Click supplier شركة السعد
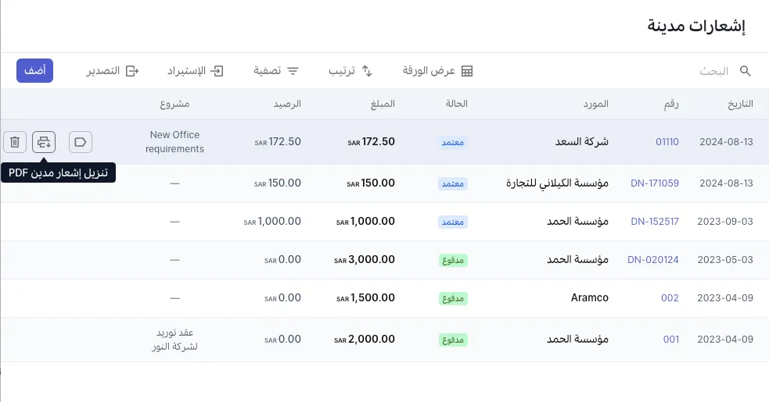Screen dimensions: 769x402 (x=582, y=142)
